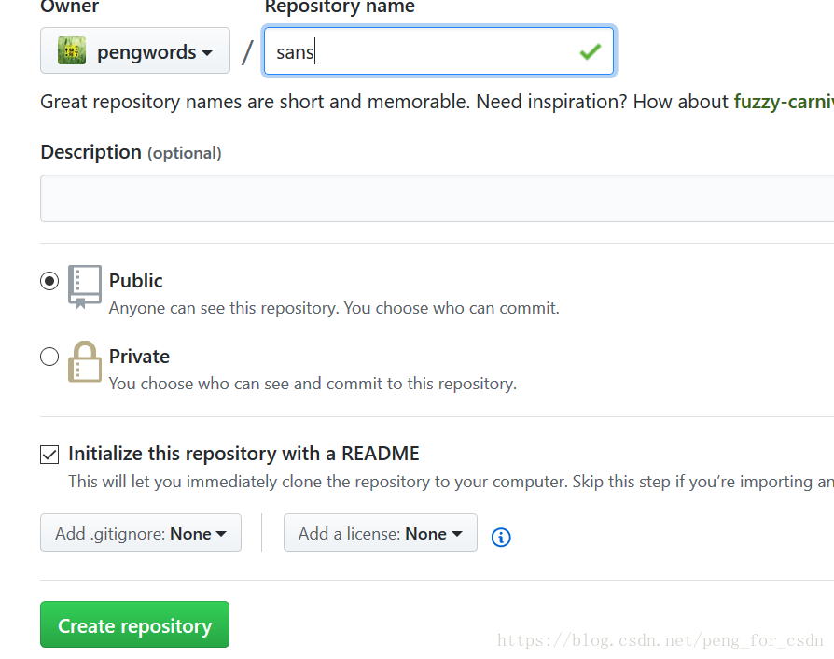The height and width of the screenshot is (659, 834).
Task: Click the Public repository book icon
Action: point(85,287)
